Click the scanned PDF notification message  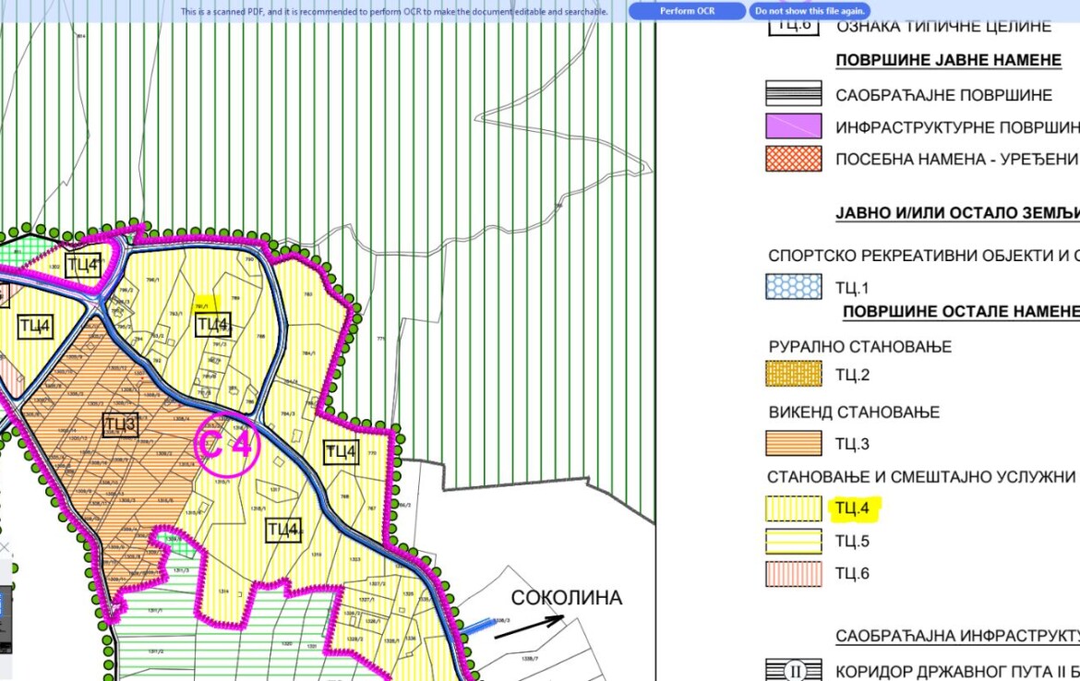[394, 12]
